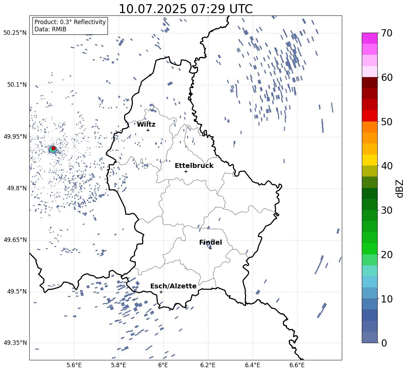Click the colorbar tick label 20
Viewport: 408px width, 372px height.
tap(387, 255)
